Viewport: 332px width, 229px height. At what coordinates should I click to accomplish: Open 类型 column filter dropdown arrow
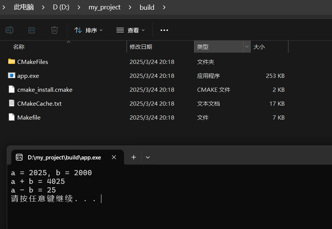point(247,46)
